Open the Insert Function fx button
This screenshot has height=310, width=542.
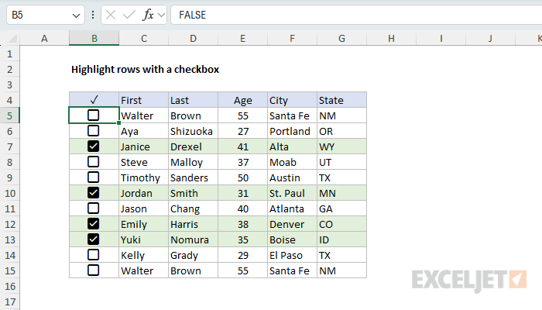point(148,15)
